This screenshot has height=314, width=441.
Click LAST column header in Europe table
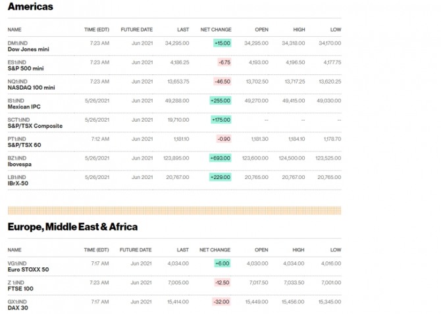(183, 250)
